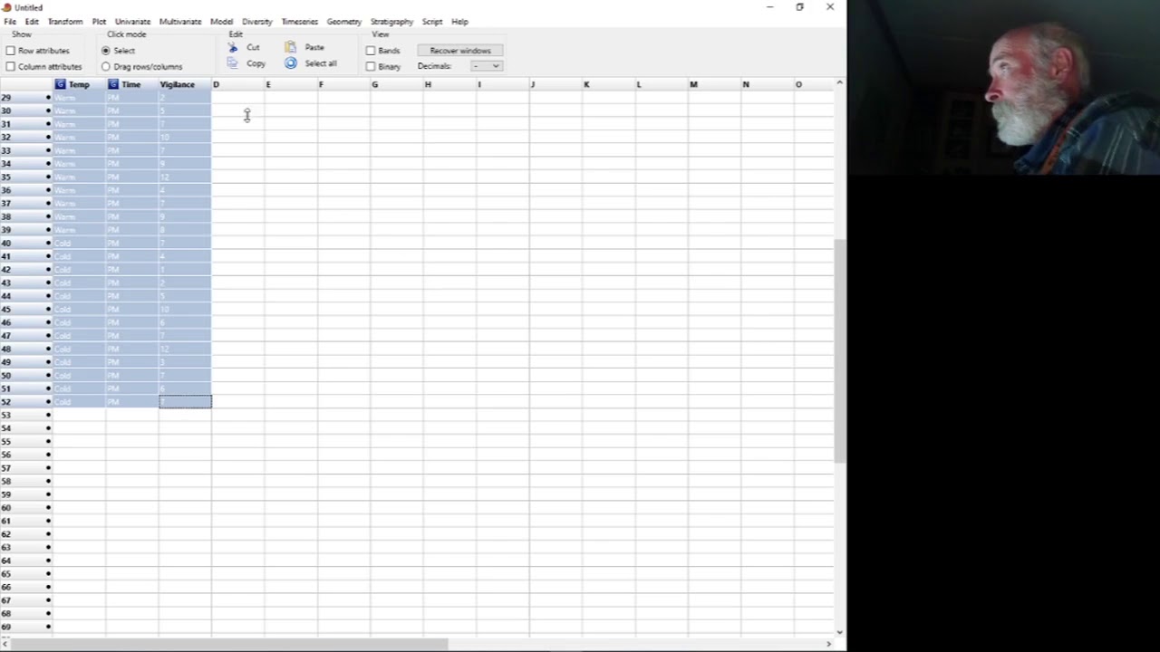
Task: Choose the Select click mode
Action: pos(106,51)
